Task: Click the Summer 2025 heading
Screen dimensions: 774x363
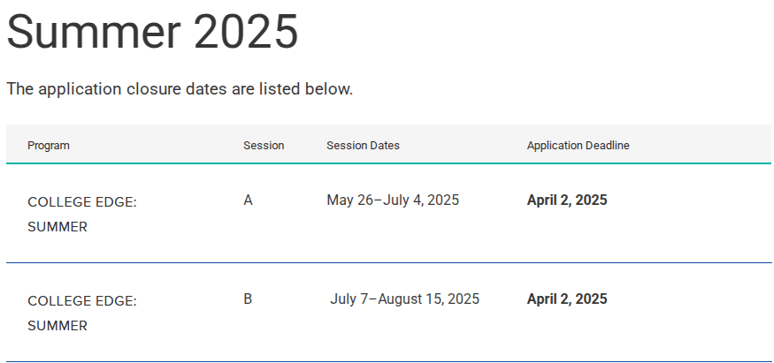Action: 152,32
